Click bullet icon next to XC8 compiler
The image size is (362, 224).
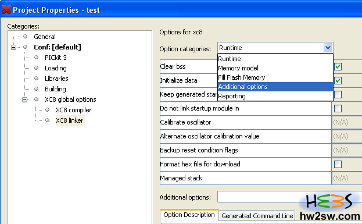[x=47, y=110]
